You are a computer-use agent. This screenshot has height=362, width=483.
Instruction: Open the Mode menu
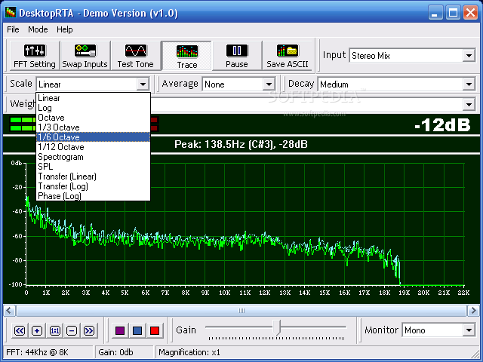click(x=38, y=29)
